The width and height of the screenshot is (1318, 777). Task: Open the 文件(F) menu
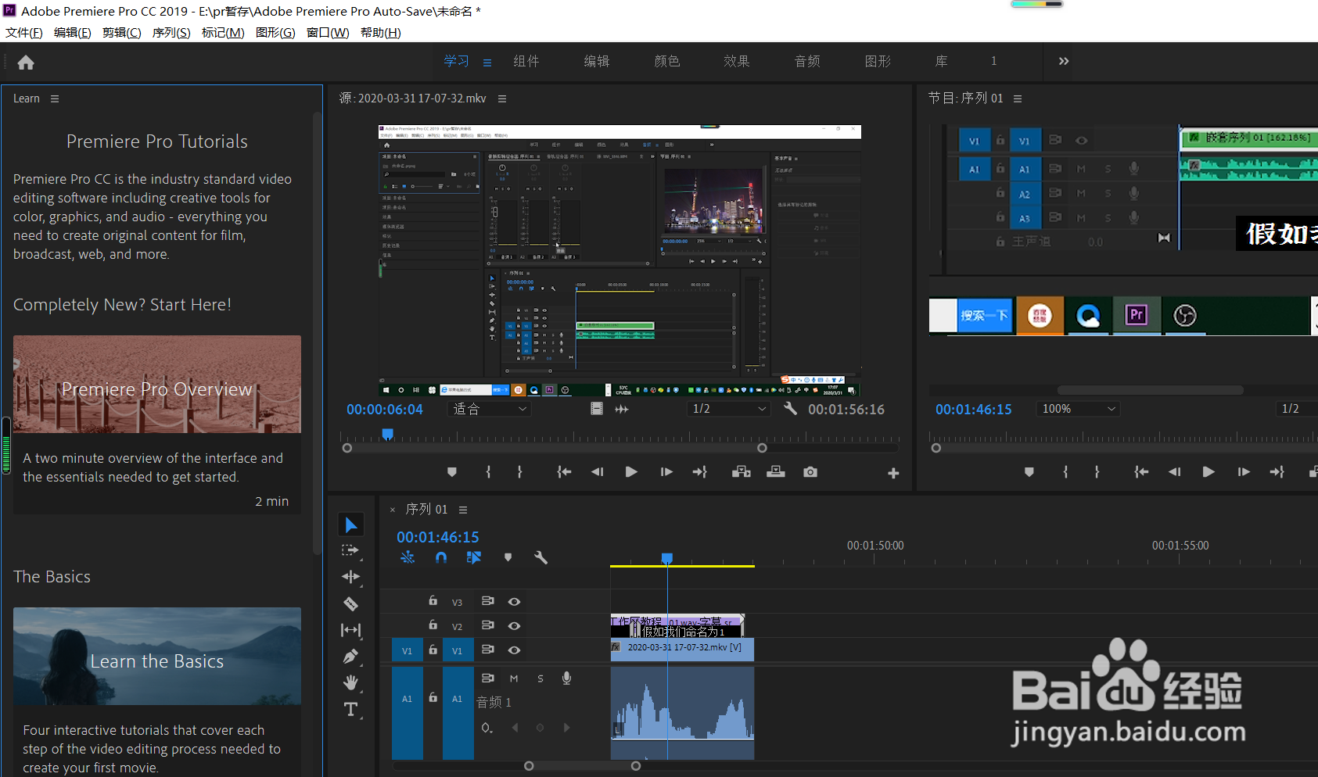point(24,32)
